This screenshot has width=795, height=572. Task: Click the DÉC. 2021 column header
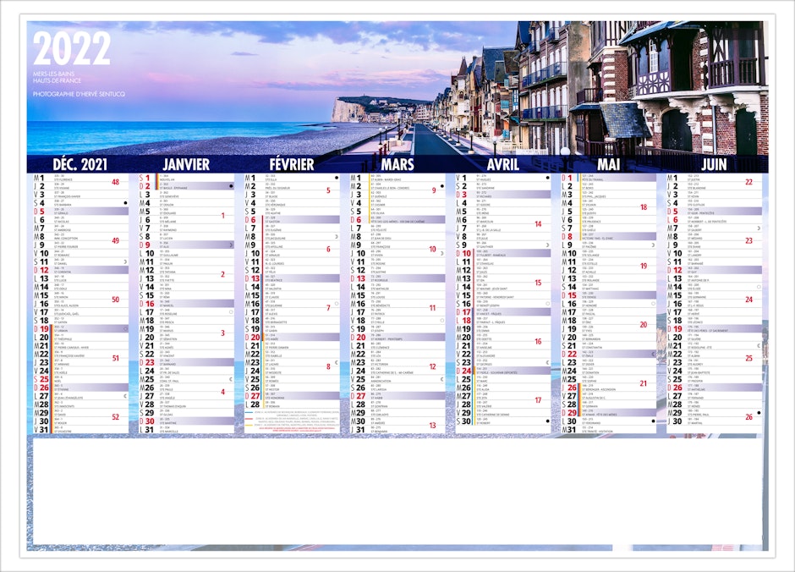(x=80, y=164)
